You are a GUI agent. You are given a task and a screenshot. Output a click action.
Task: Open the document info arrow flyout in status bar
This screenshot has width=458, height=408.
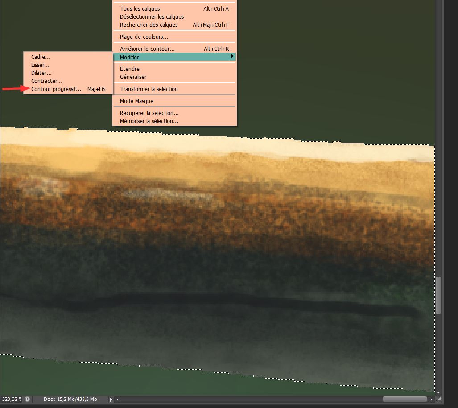(x=111, y=400)
